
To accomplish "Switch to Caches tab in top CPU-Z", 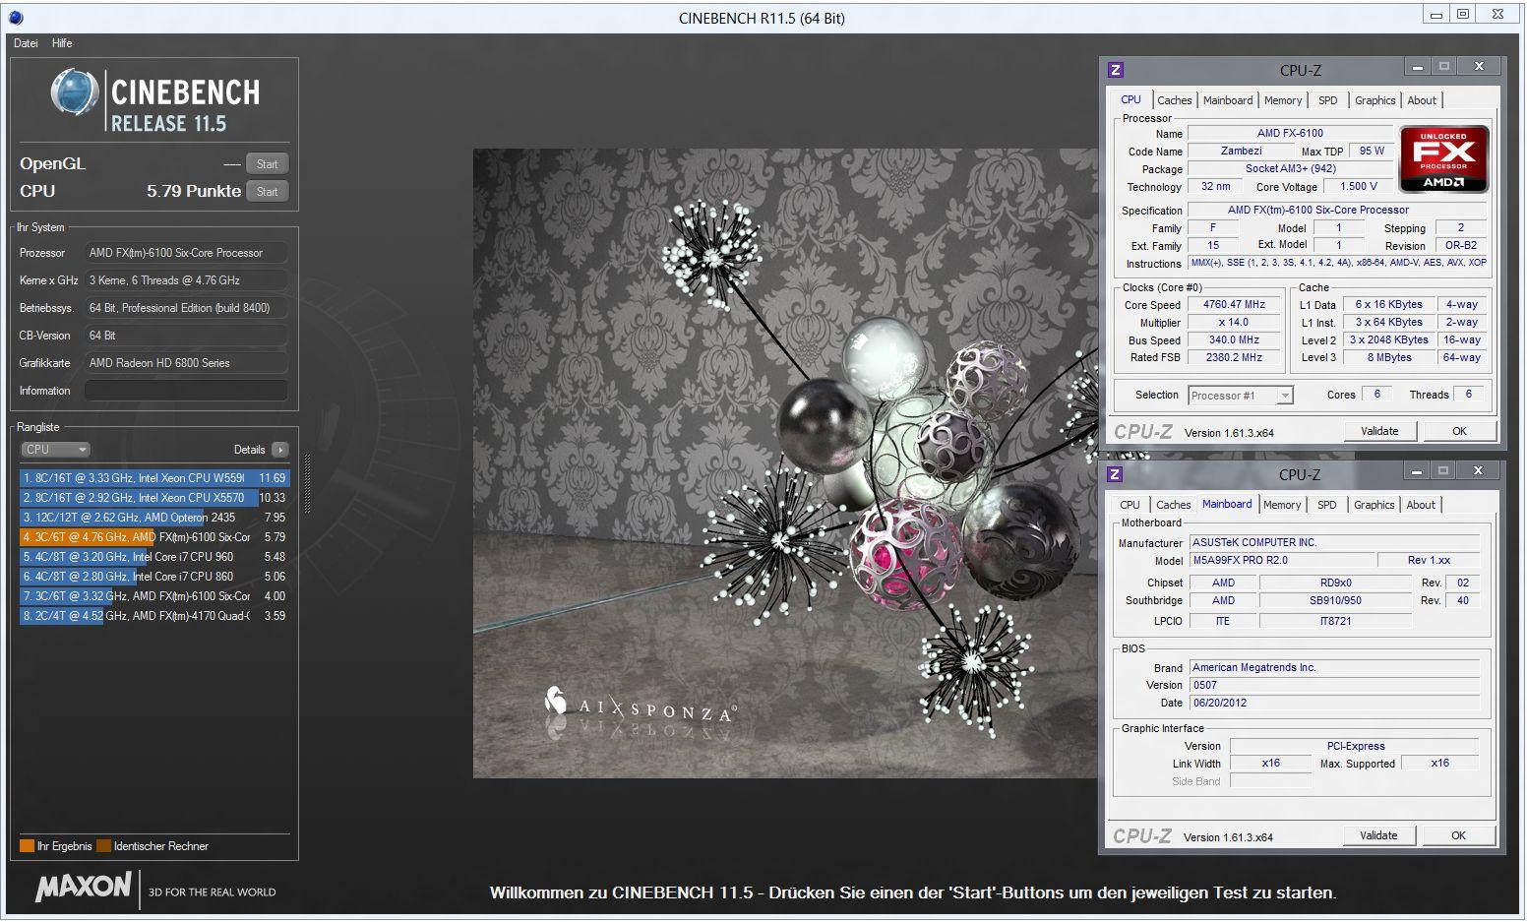I will [x=1174, y=100].
